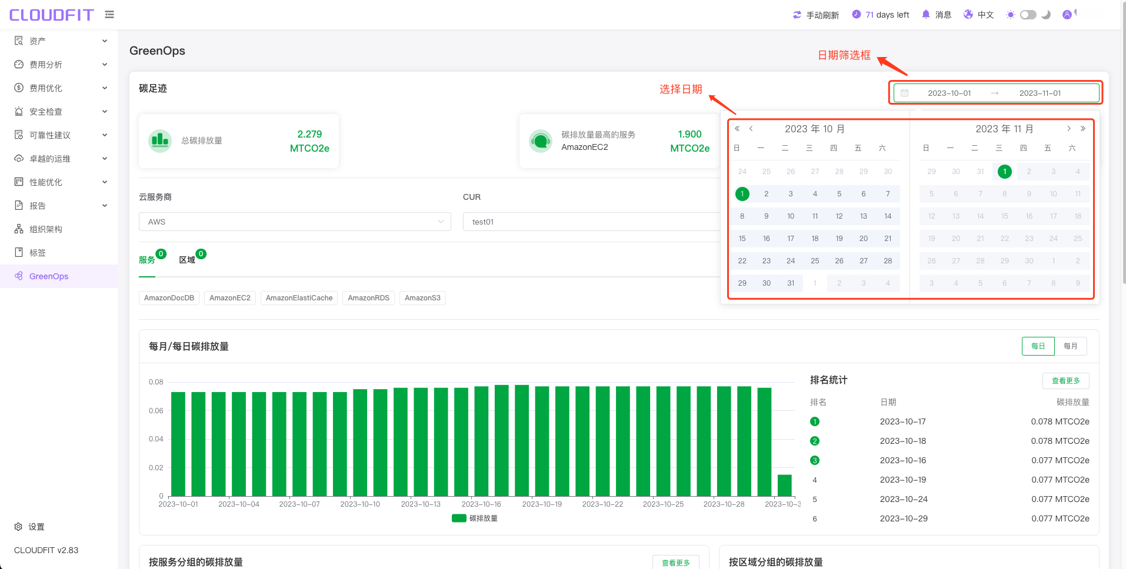This screenshot has height=569, width=1126.
Task: Click the 性能优化 sidebar icon
Action: point(19,182)
